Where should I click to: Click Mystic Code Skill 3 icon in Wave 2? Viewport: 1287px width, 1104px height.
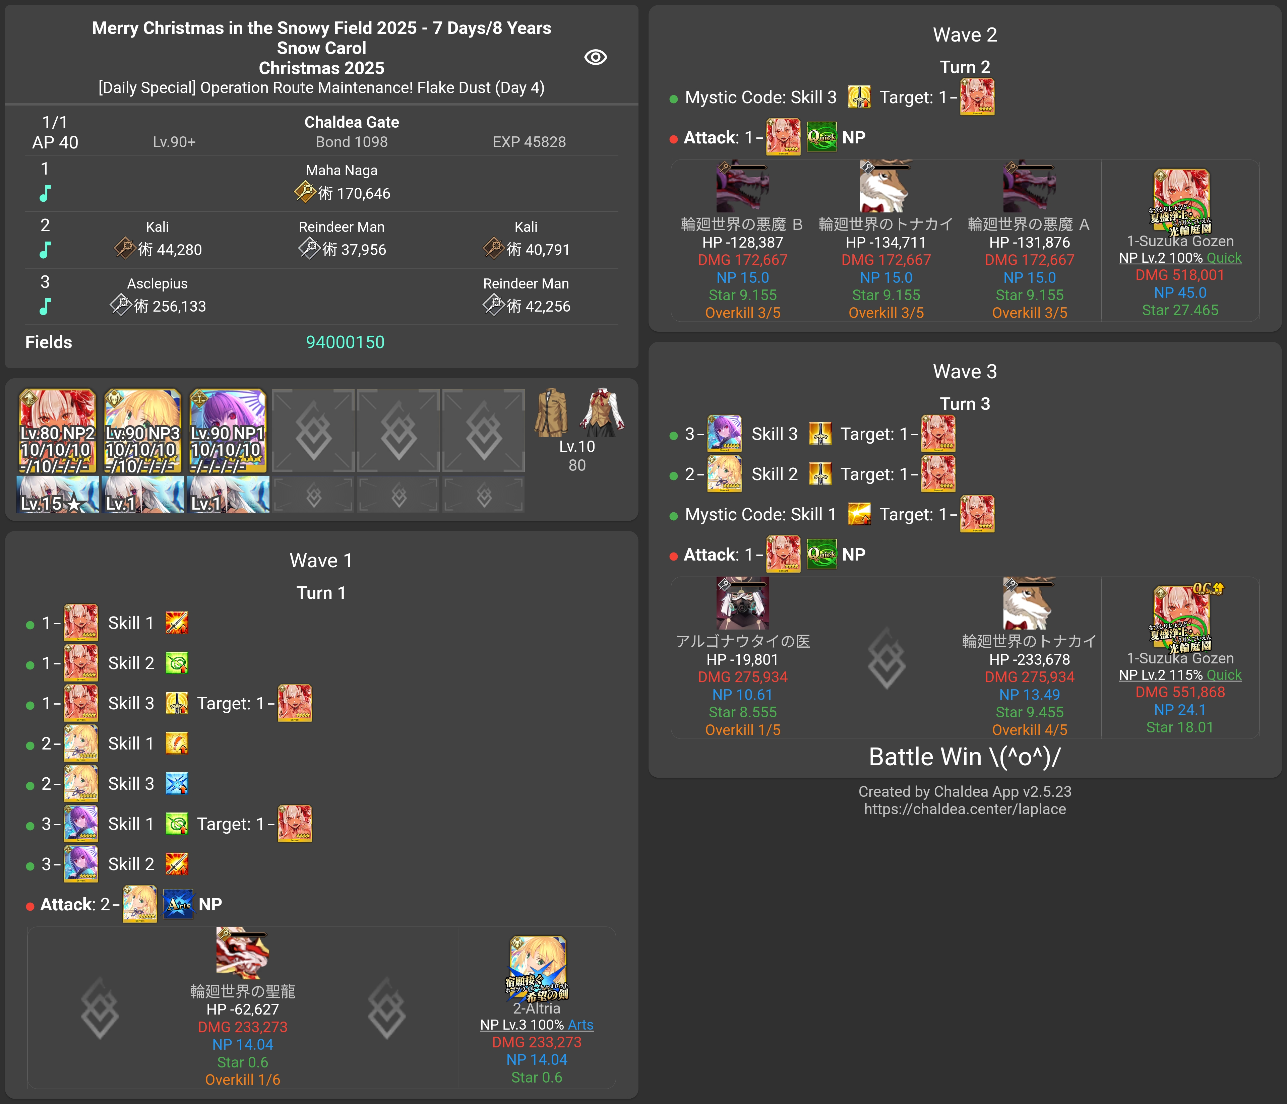click(x=859, y=98)
